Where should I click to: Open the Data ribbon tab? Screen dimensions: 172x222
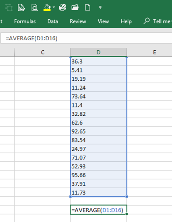click(x=53, y=21)
